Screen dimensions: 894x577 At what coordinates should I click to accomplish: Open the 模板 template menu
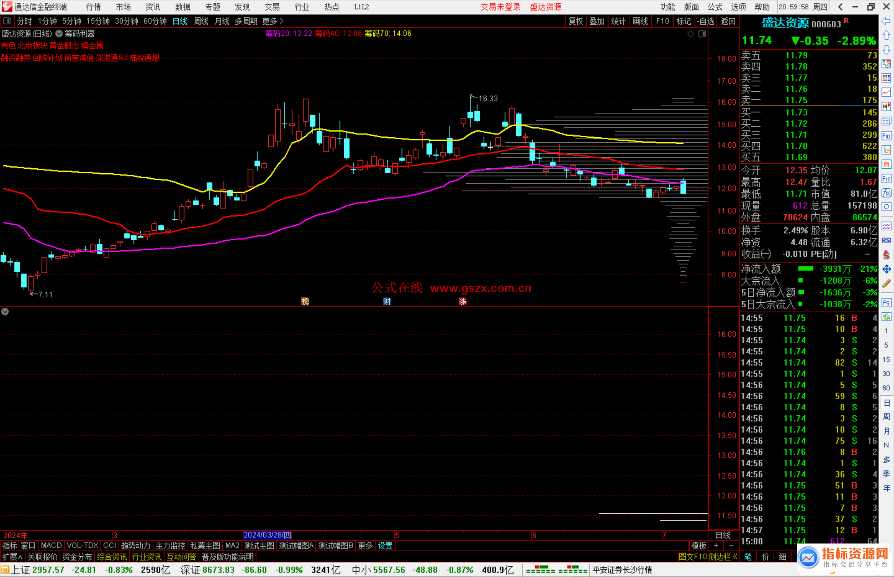click(x=699, y=546)
